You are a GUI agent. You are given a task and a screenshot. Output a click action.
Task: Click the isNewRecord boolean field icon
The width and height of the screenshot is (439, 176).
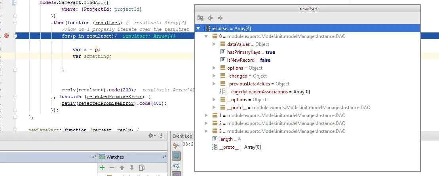coord(223,60)
